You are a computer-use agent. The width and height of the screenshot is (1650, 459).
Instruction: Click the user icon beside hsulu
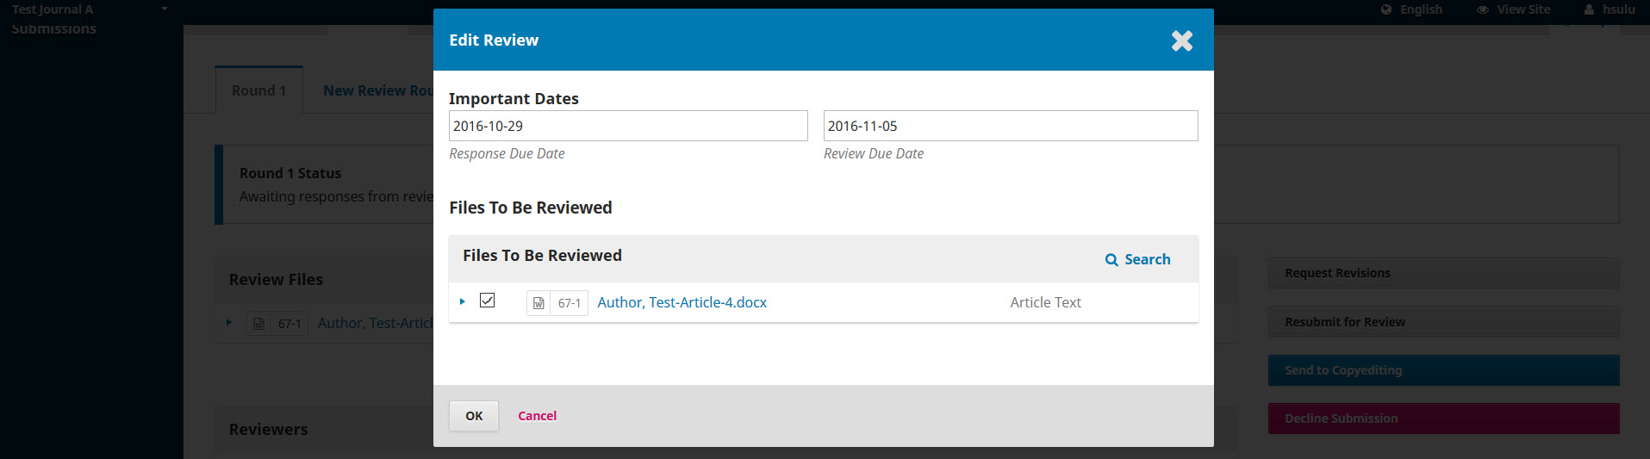point(1589,9)
